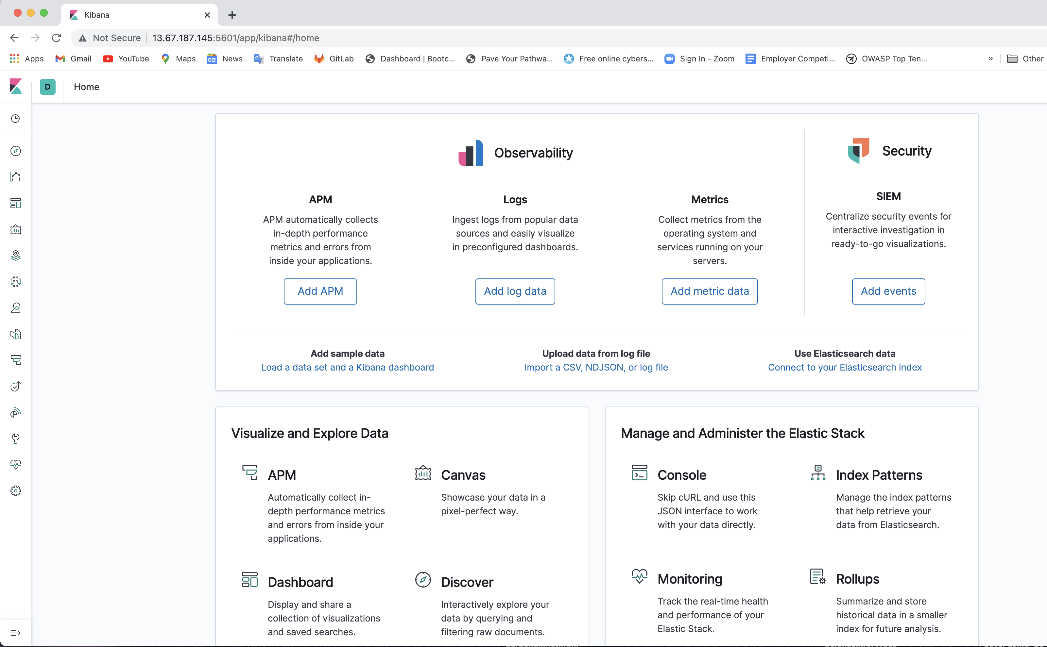
Task: Click Connect to your Elasticsearch index
Action: click(x=845, y=367)
